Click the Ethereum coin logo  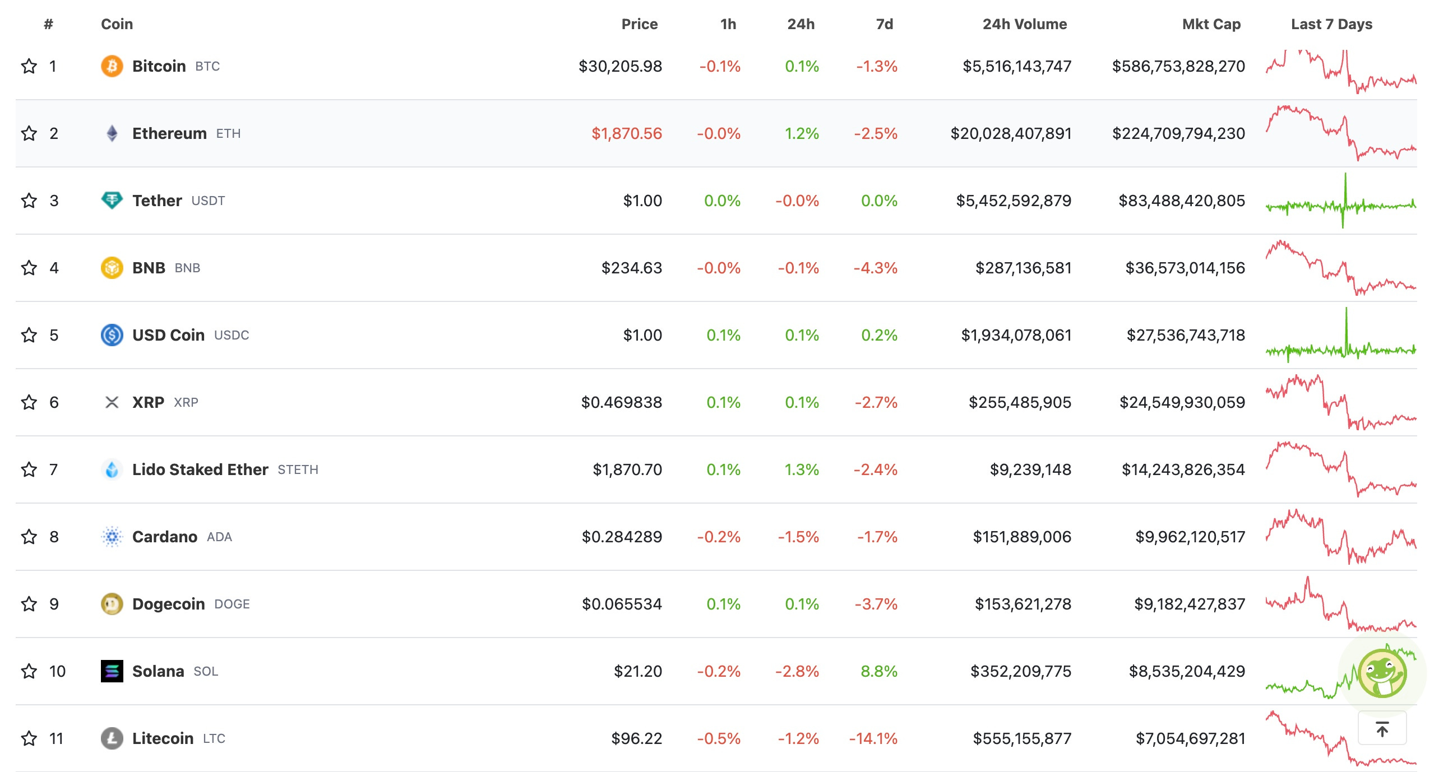112,133
